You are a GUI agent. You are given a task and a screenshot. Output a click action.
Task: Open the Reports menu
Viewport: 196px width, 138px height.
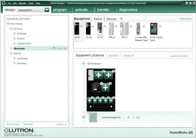coord(23,3)
